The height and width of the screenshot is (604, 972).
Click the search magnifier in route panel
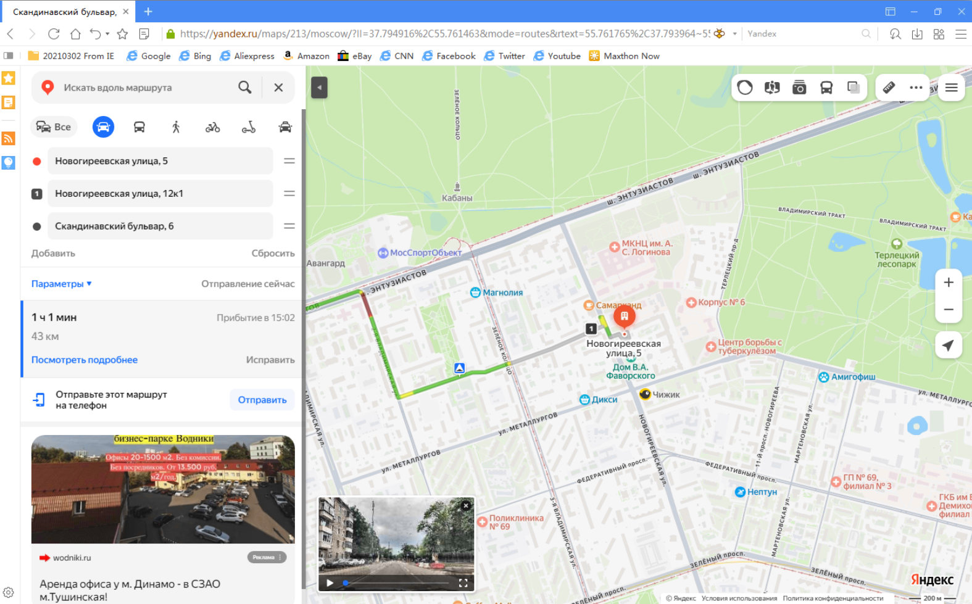point(245,88)
